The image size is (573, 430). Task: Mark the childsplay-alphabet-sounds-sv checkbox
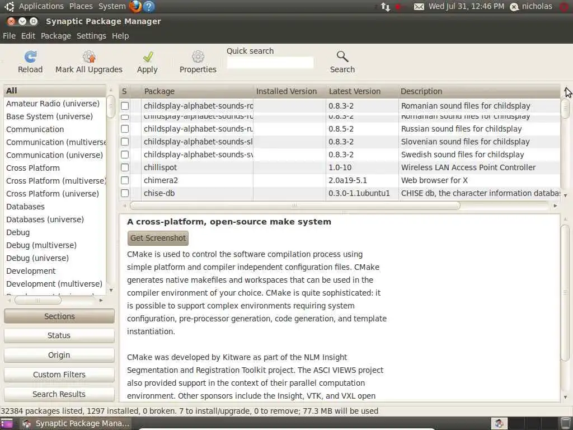pyautogui.click(x=125, y=155)
